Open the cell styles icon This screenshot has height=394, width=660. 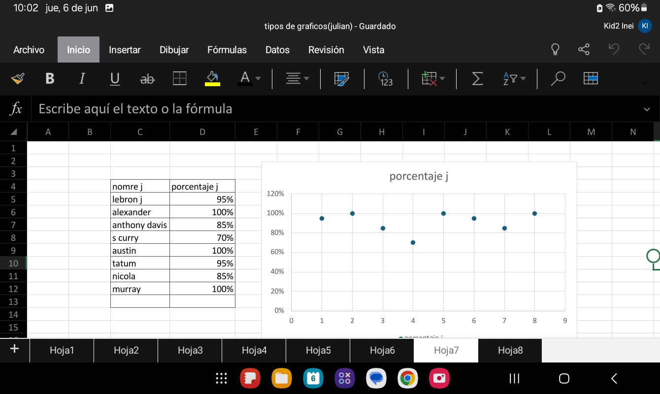coord(341,79)
